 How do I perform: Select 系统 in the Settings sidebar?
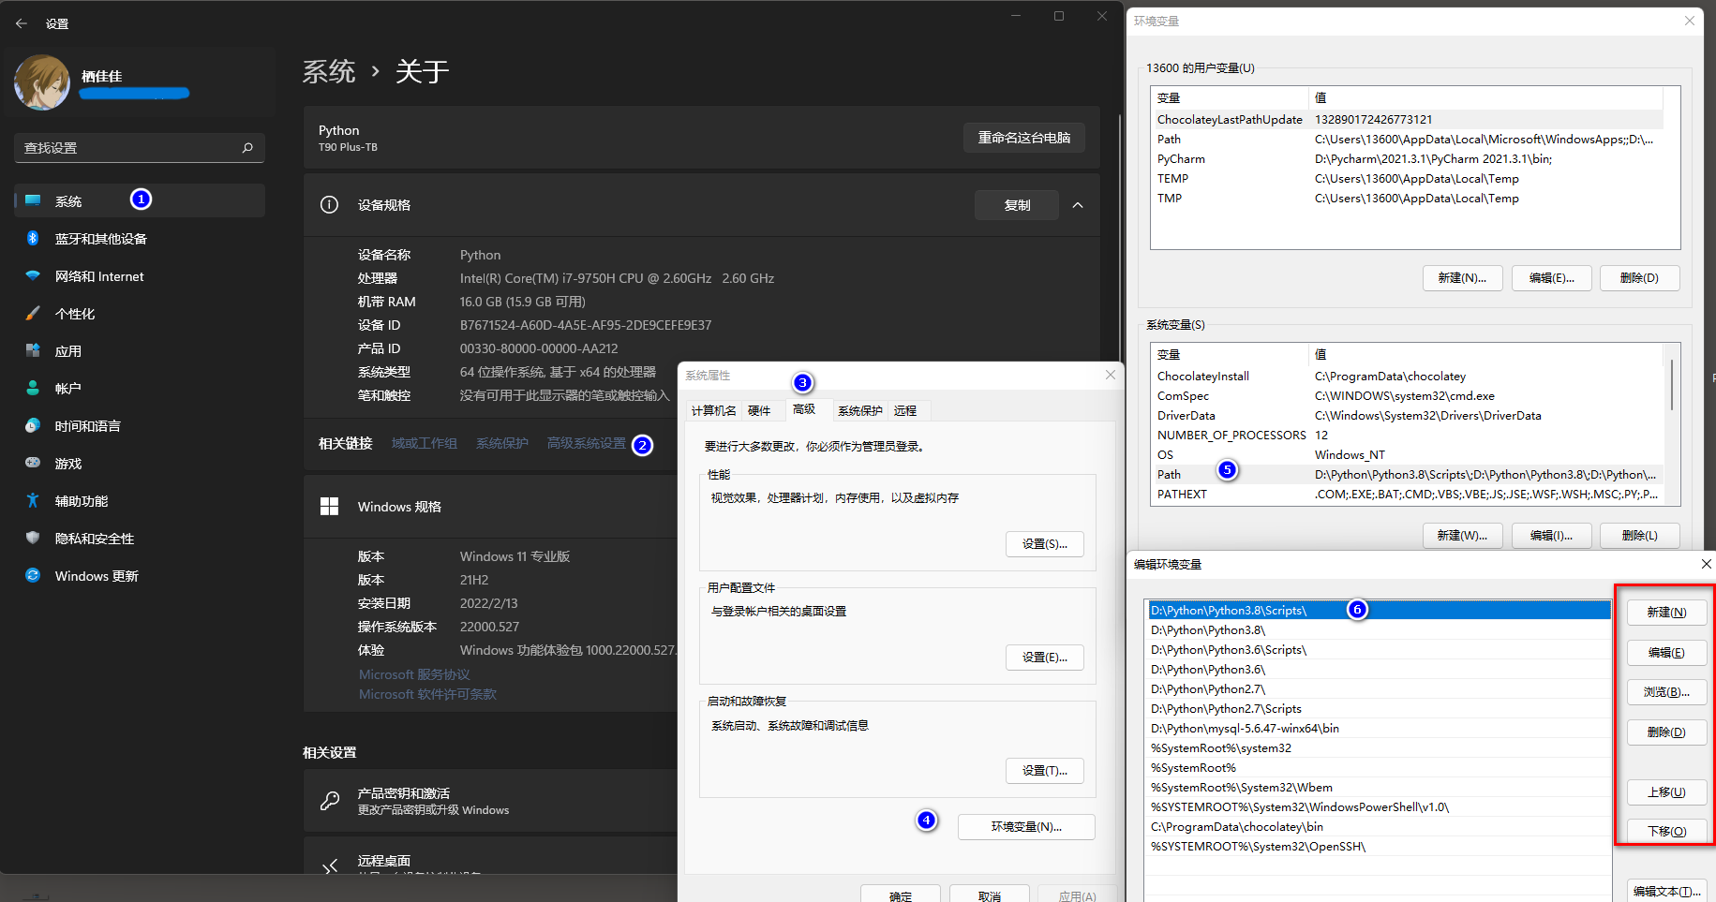click(140, 200)
